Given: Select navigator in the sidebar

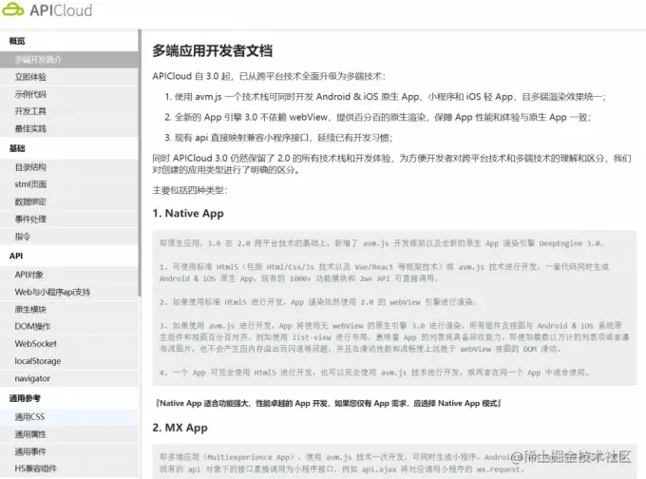Looking at the screenshot, I should 68,378.
